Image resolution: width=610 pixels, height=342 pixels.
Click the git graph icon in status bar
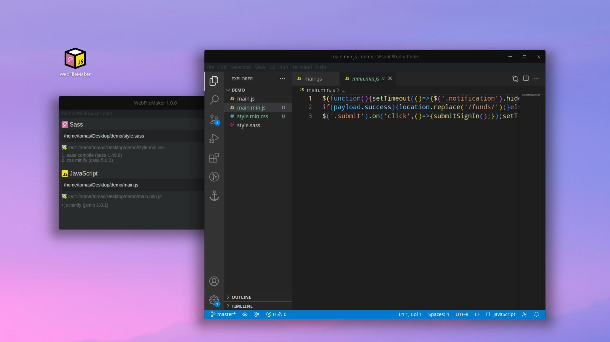(257, 314)
